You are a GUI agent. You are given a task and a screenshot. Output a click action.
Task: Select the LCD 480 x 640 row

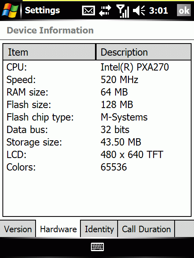coord(97,154)
